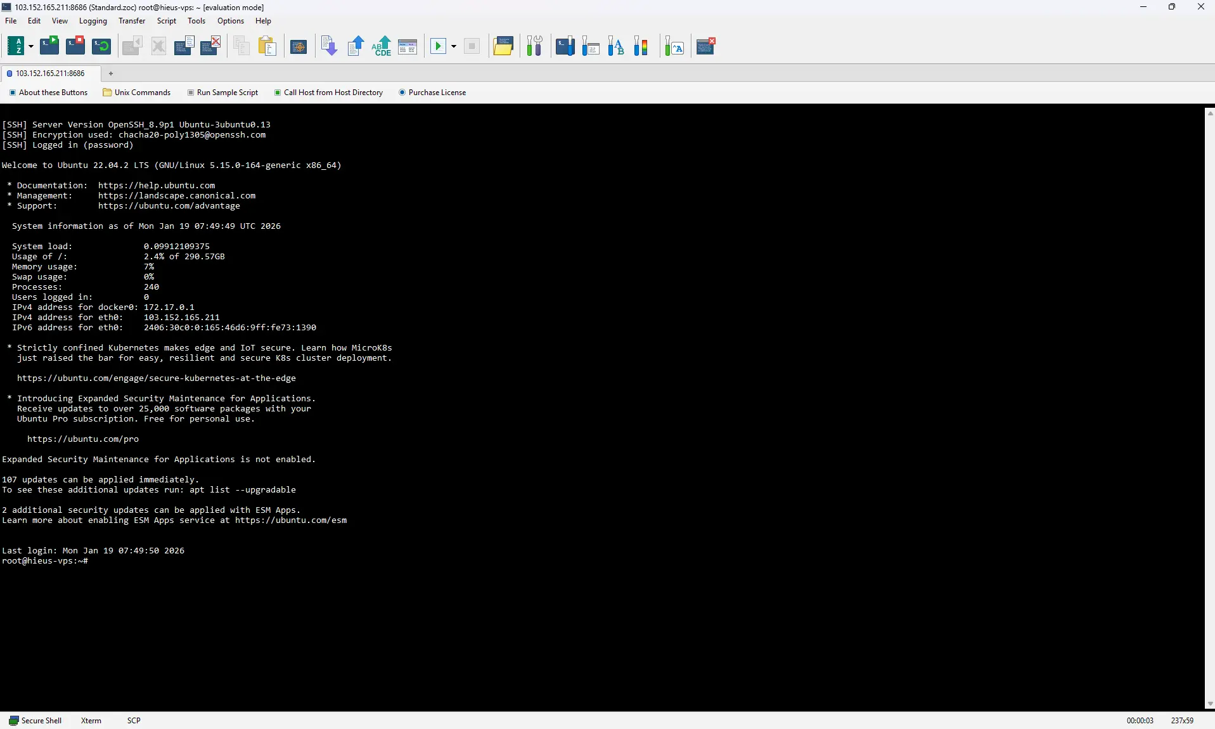Add a new tab with plus button
Image resolution: width=1215 pixels, height=729 pixels.
point(111,74)
